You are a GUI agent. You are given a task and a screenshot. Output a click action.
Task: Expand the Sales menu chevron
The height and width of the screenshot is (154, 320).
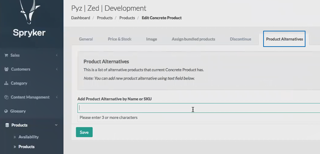pos(56,55)
